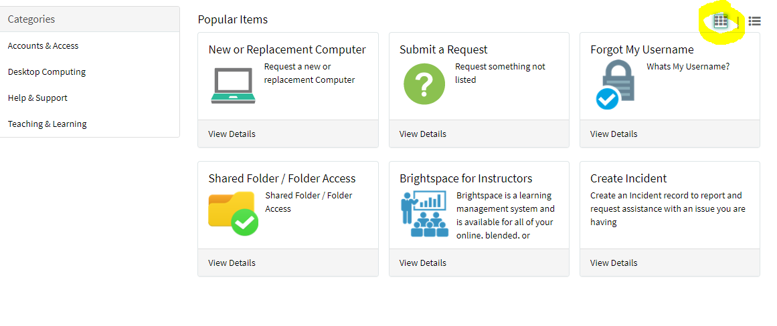Switch to the list view icon
The image size is (777, 326).
click(x=754, y=21)
